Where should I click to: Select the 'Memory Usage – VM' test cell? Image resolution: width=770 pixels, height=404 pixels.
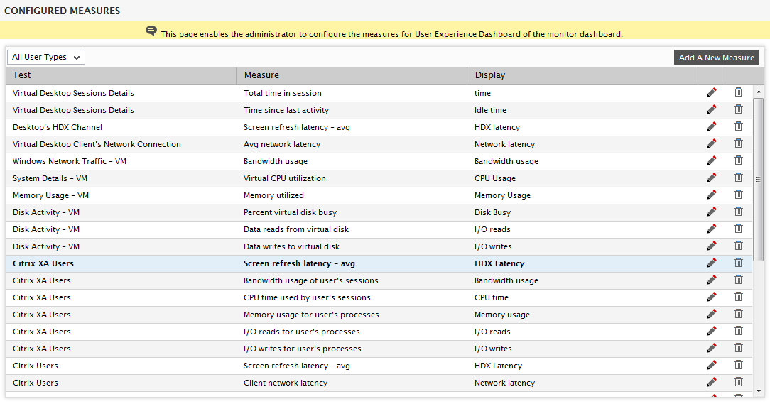[121, 195]
